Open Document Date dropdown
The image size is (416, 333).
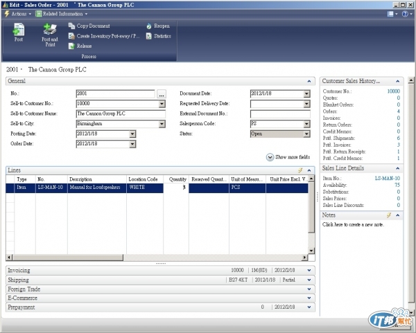(x=306, y=93)
